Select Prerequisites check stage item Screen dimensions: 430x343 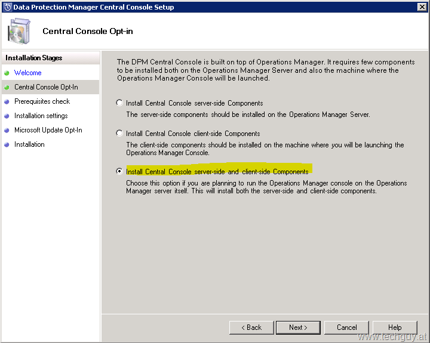tap(50, 101)
